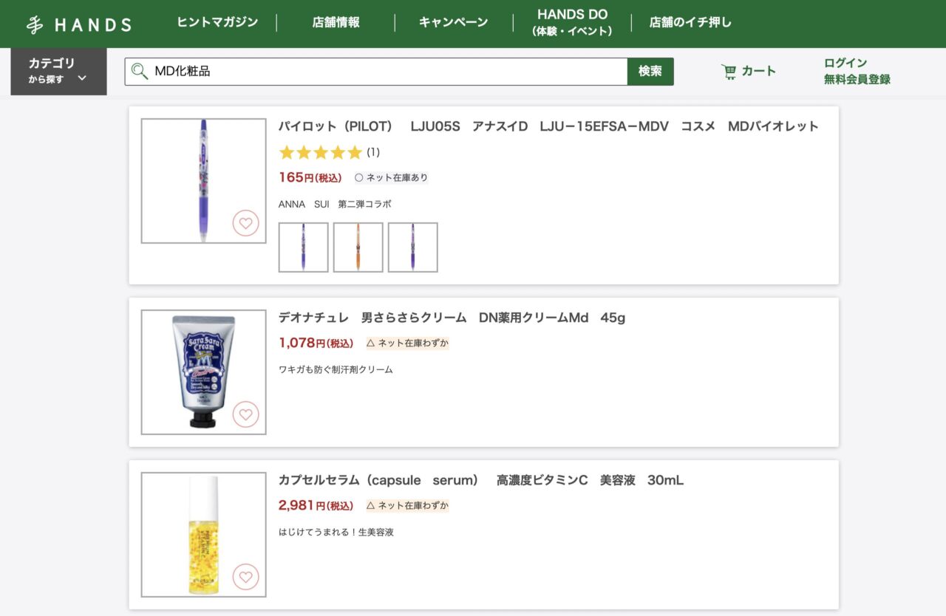Select the orange pen color variant
The height and width of the screenshot is (616, 946).
[358, 247]
